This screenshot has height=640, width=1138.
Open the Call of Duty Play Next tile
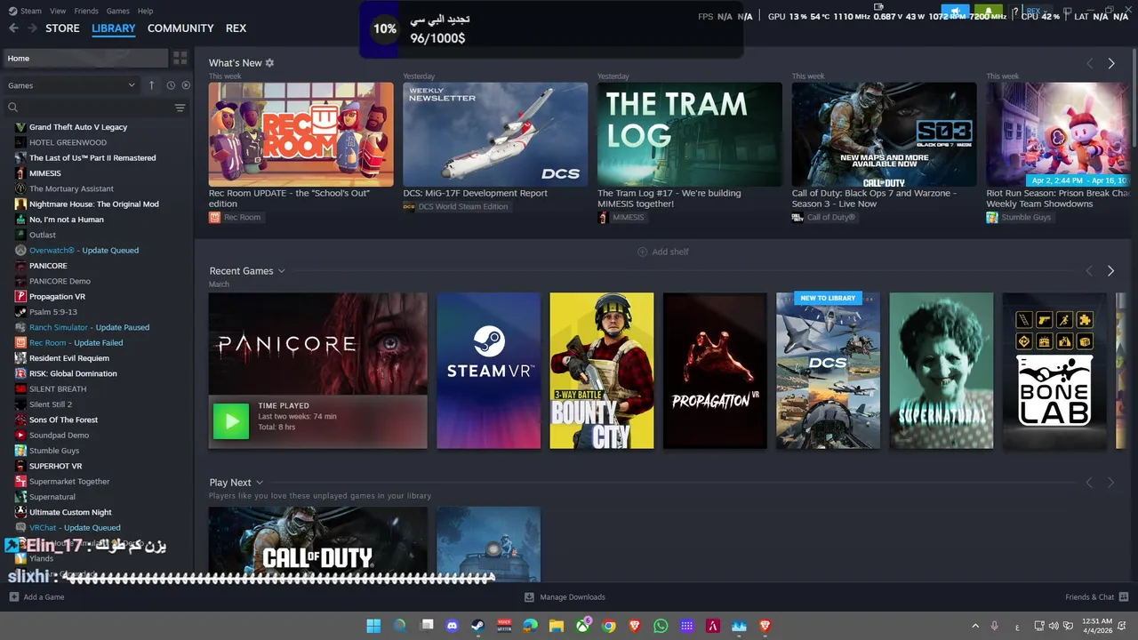click(x=318, y=544)
